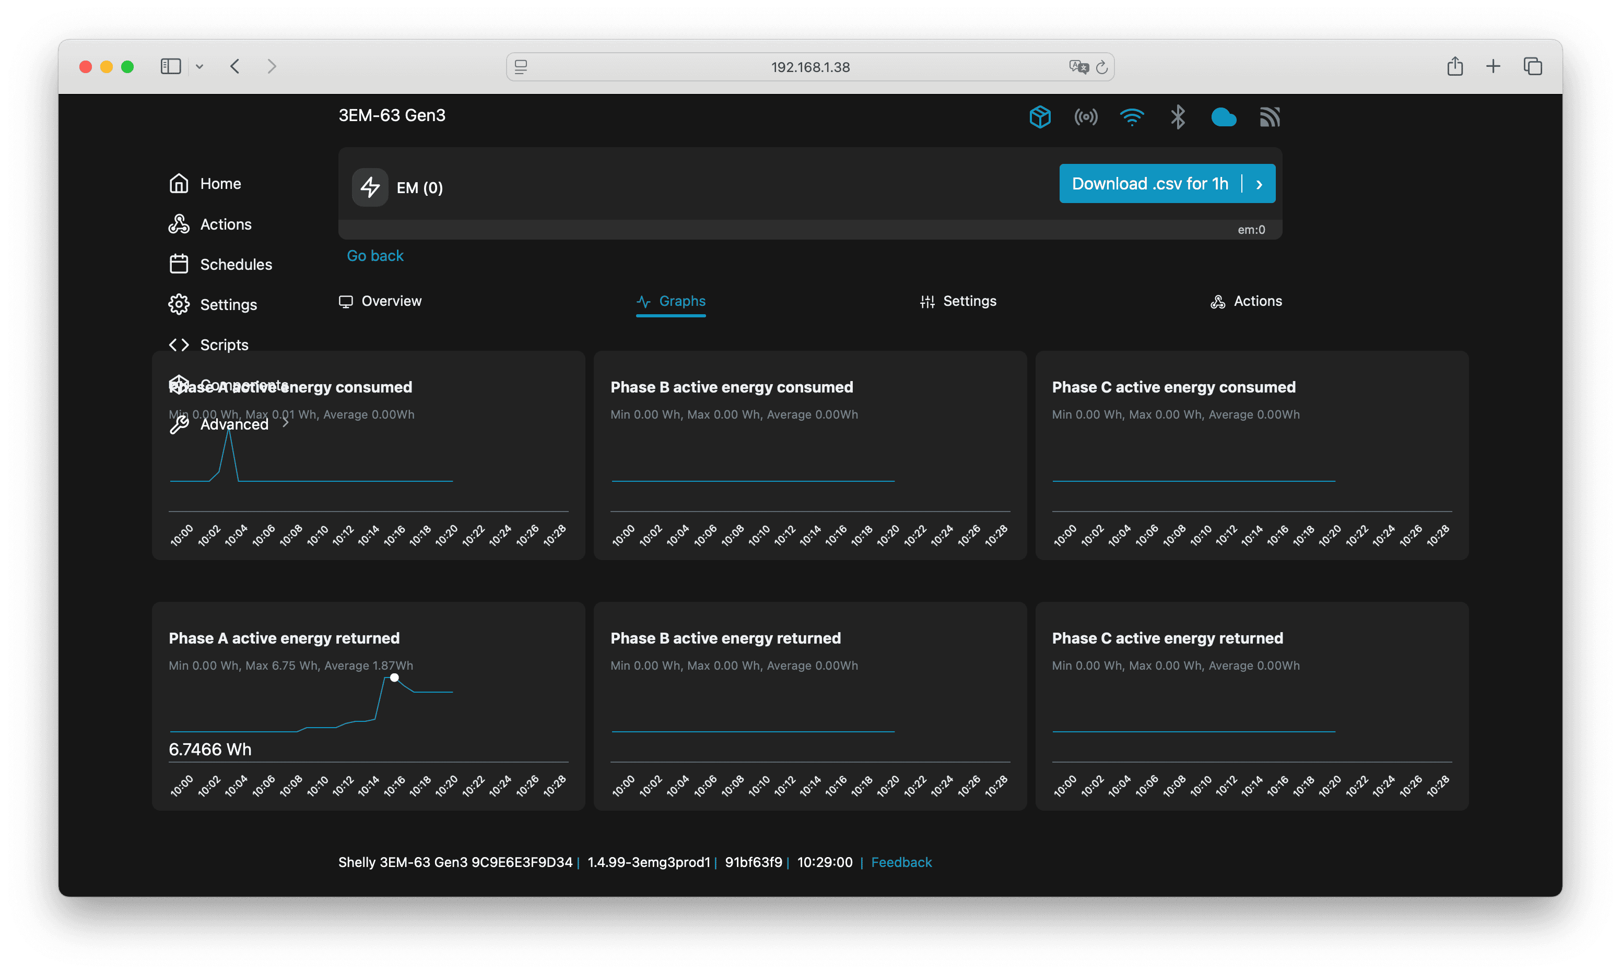Open the Feedback link in footer

(x=901, y=862)
